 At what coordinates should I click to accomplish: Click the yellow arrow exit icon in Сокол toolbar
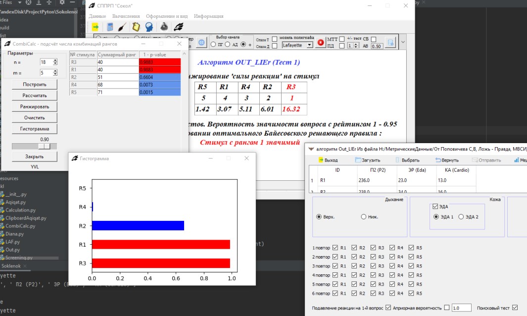tap(96, 27)
